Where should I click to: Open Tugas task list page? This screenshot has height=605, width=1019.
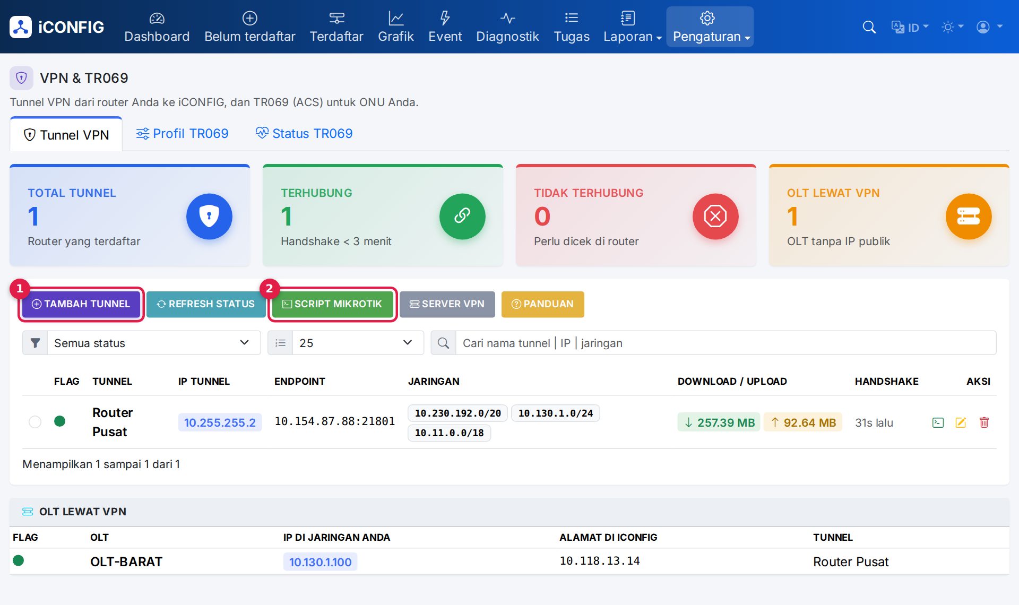(x=572, y=27)
